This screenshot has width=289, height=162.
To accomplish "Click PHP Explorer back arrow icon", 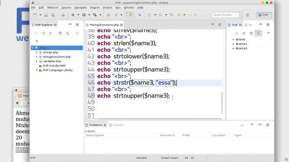I will coord(36,33).
